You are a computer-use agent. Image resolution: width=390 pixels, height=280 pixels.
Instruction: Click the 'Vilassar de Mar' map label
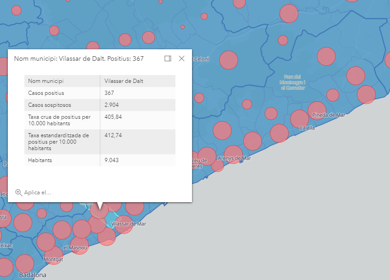tap(128, 224)
